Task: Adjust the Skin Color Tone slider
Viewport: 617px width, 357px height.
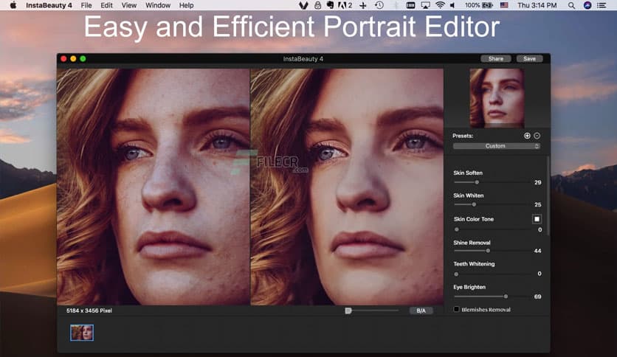Action: click(492, 229)
